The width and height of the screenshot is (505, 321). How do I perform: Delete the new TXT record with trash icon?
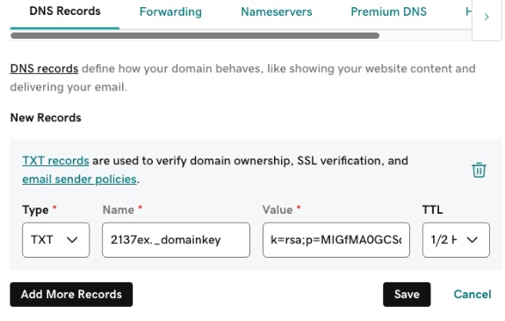tap(479, 170)
